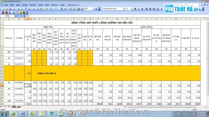Image resolution: width=209 pixels, height=117 pixels.
Task: Select column C header
Action: point(28,19)
